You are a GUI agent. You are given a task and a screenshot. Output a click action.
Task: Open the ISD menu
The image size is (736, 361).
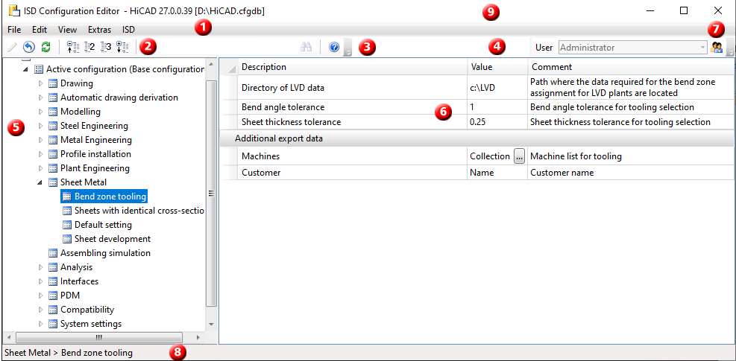[x=128, y=30]
